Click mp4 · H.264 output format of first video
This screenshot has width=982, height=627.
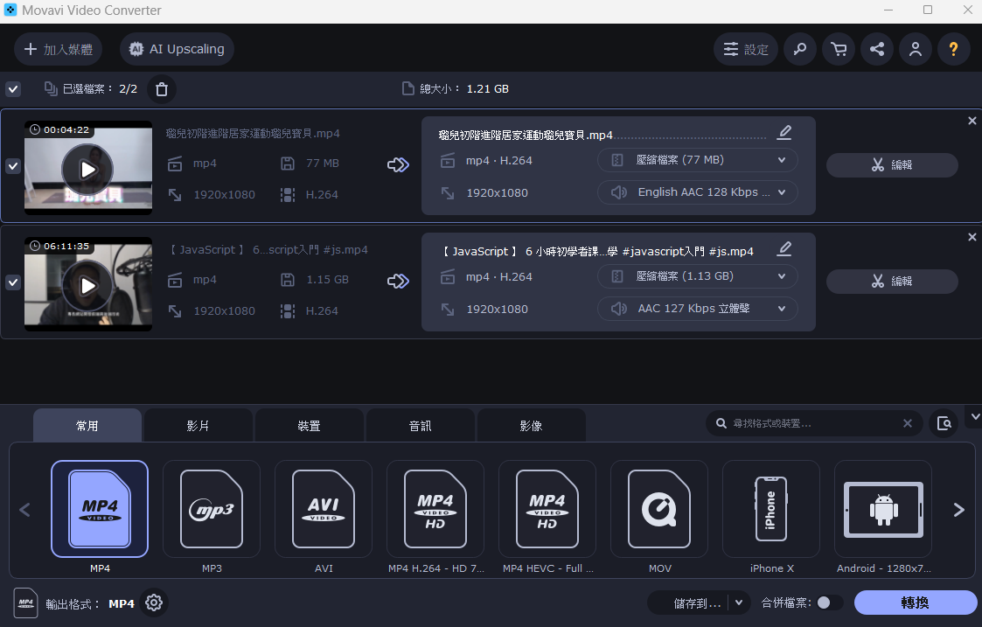(x=498, y=160)
